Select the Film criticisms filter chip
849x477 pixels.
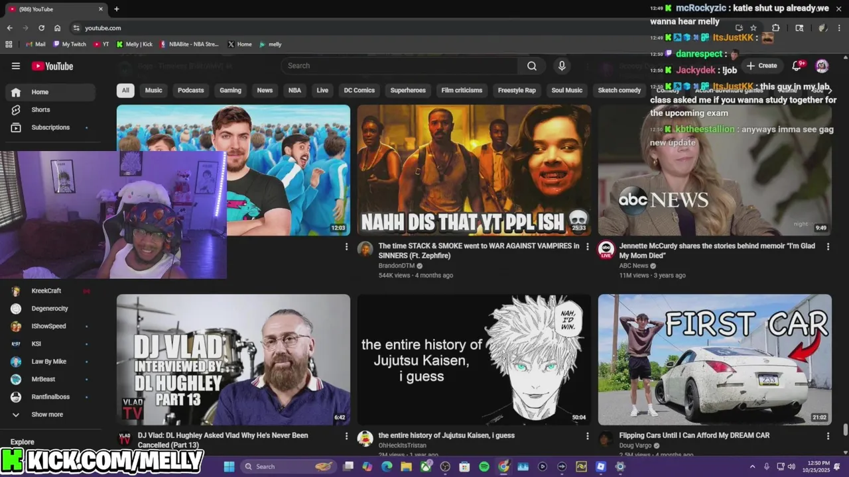[x=462, y=90]
